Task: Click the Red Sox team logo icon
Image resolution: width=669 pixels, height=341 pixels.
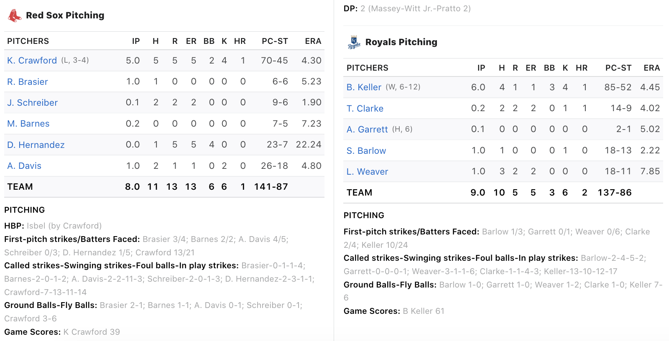Action: click(x=15, y=15)
